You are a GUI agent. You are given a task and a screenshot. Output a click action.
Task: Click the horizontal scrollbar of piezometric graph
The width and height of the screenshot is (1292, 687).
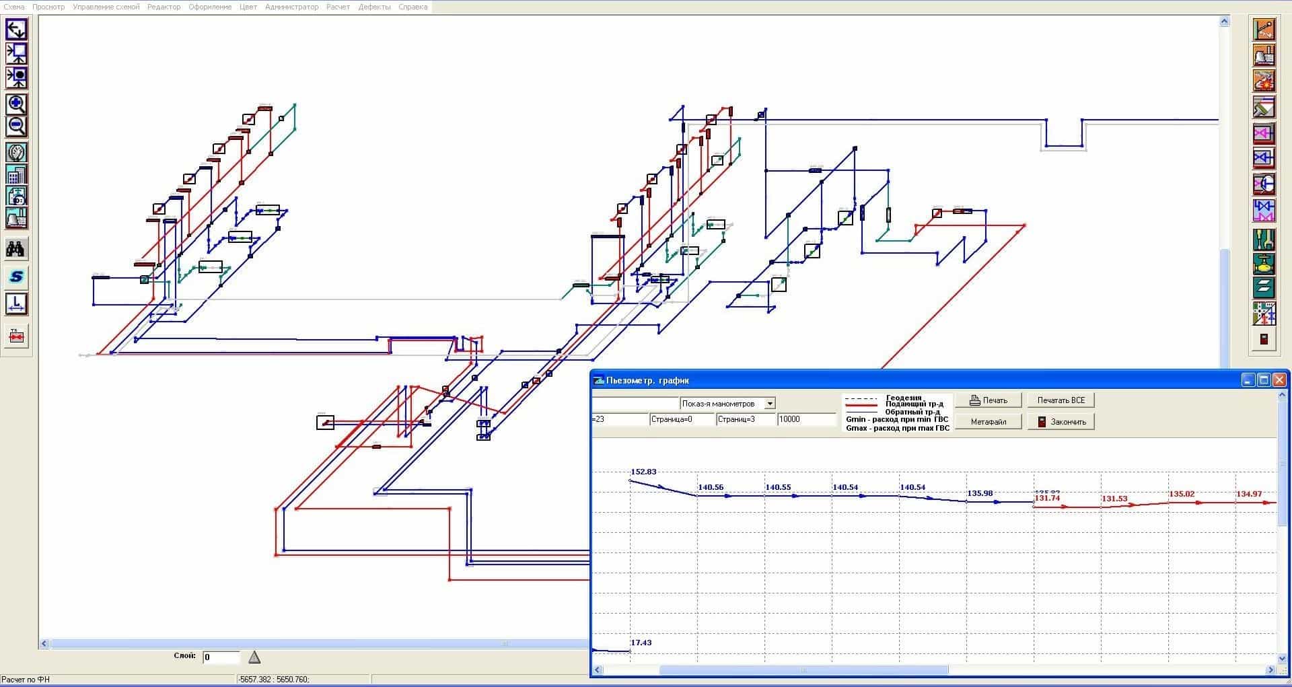(934, 670)
